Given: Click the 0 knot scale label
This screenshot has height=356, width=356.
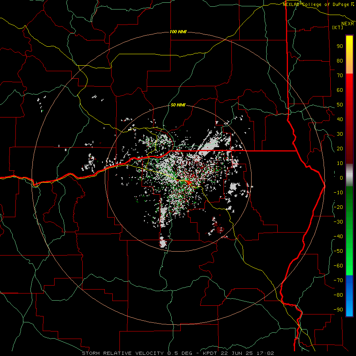Looking at the screenshot, I should point(341,178).
